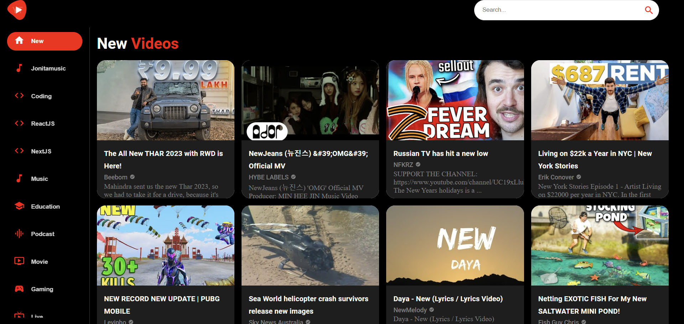Click the video screen icon beside Movie
The height and width of the screenshot is (324, 684).
tap(19, 261)
